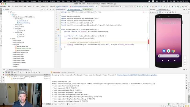Click the emulator back triangle toolbar icon
190x107 pixels.
[x=163, y=12]
